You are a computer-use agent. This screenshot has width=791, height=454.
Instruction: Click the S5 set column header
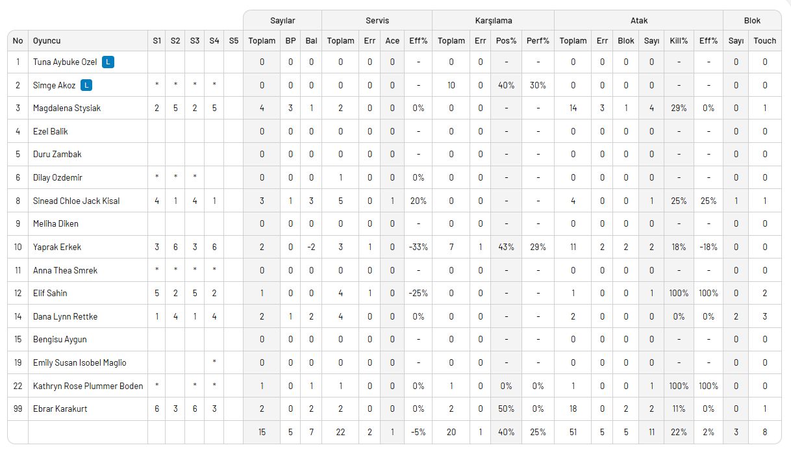pyautogui.click(x=234, y=40)
